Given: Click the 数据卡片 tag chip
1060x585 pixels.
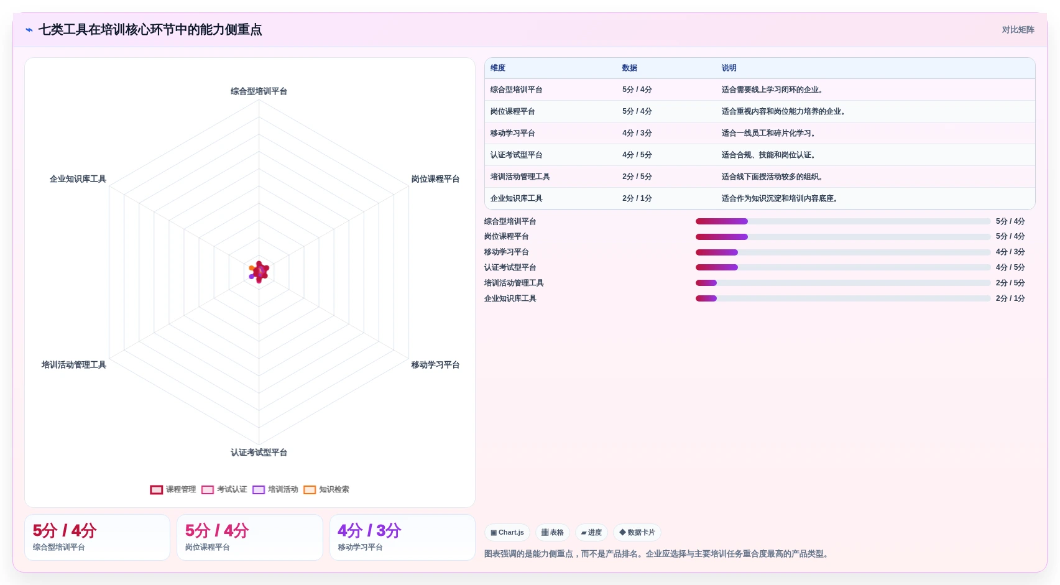Looking at the screenshot, I should pyautogui.click(x=637, y=533).
